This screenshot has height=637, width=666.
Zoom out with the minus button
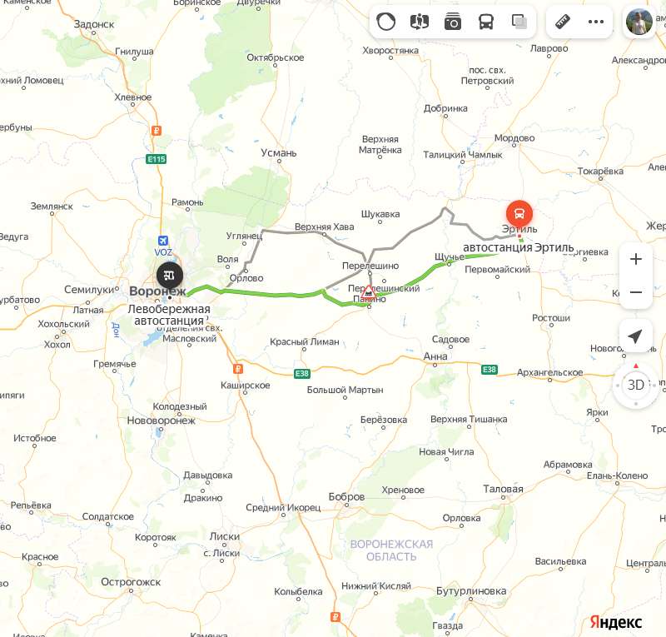pos(636,292)
